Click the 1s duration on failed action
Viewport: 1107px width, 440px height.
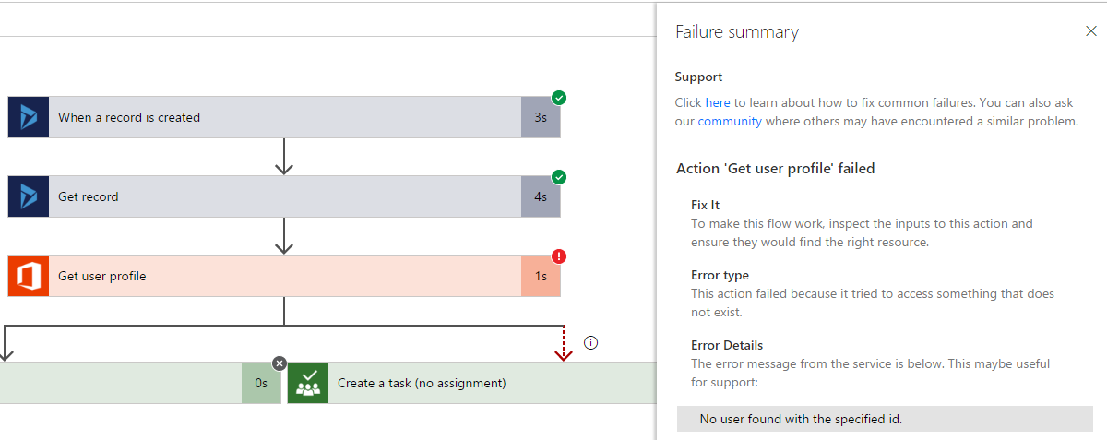pos(540,276)
